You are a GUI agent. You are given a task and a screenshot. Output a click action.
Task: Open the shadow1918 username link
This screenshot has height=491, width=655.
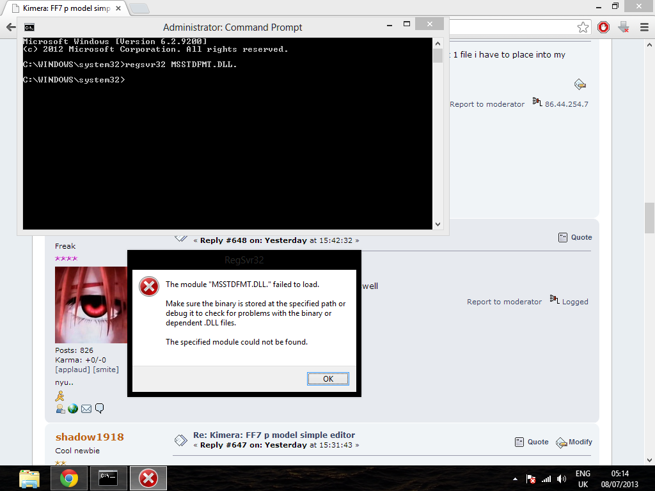point(90,437)
